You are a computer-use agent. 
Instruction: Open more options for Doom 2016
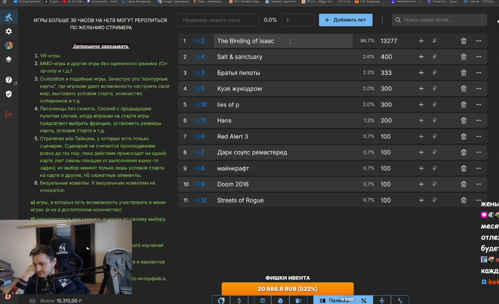(x=478, y=184)
